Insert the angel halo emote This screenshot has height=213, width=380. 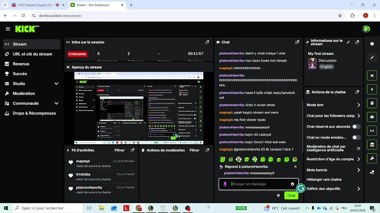coord(223,159)
